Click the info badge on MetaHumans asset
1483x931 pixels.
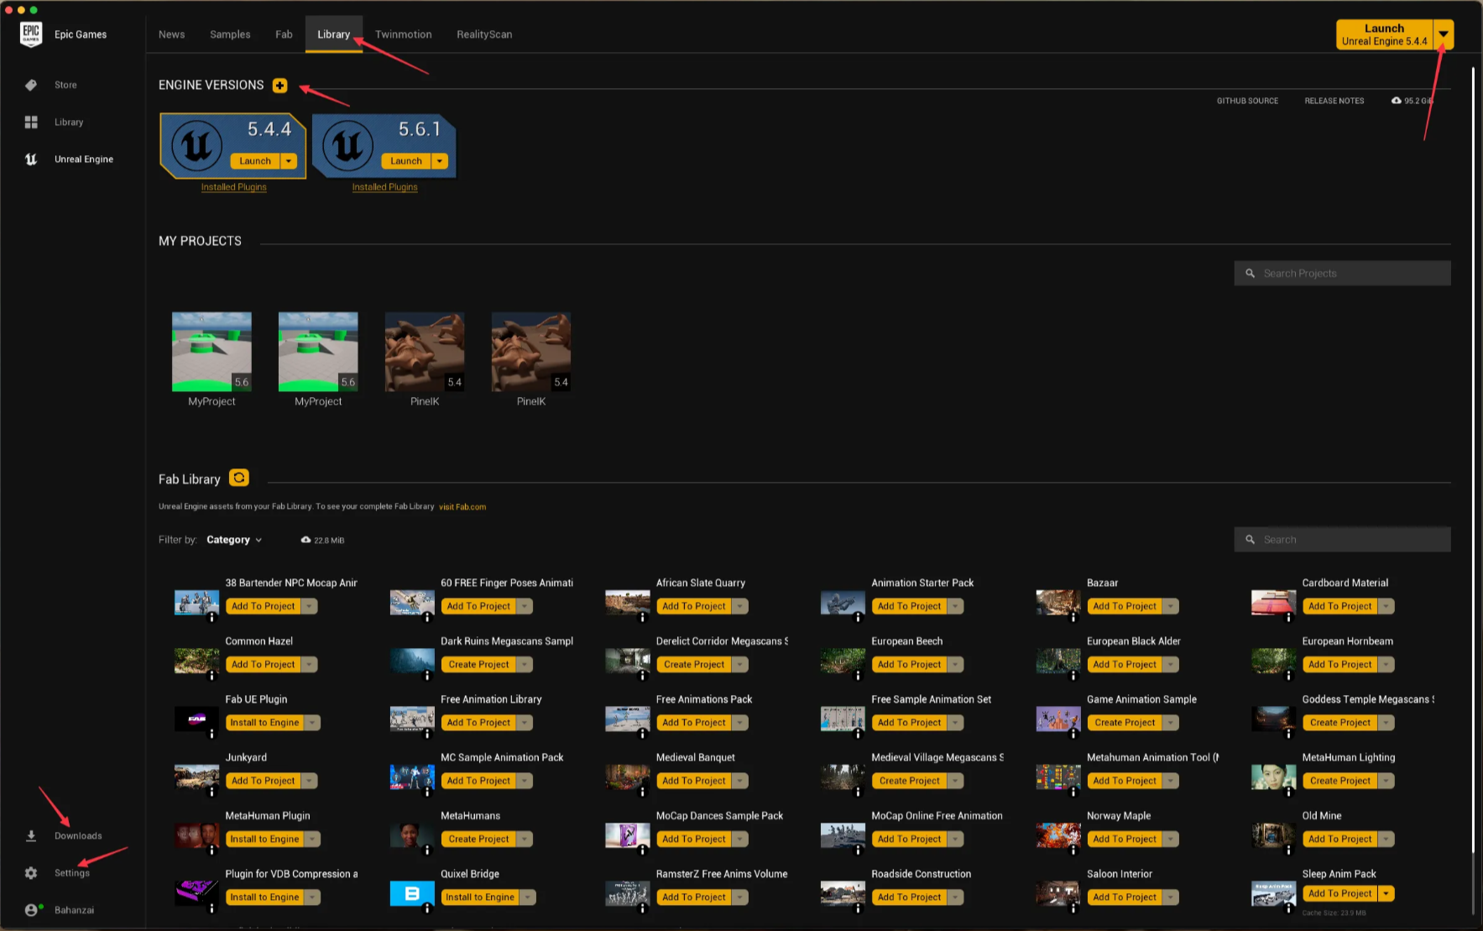[x=427, y=850]
